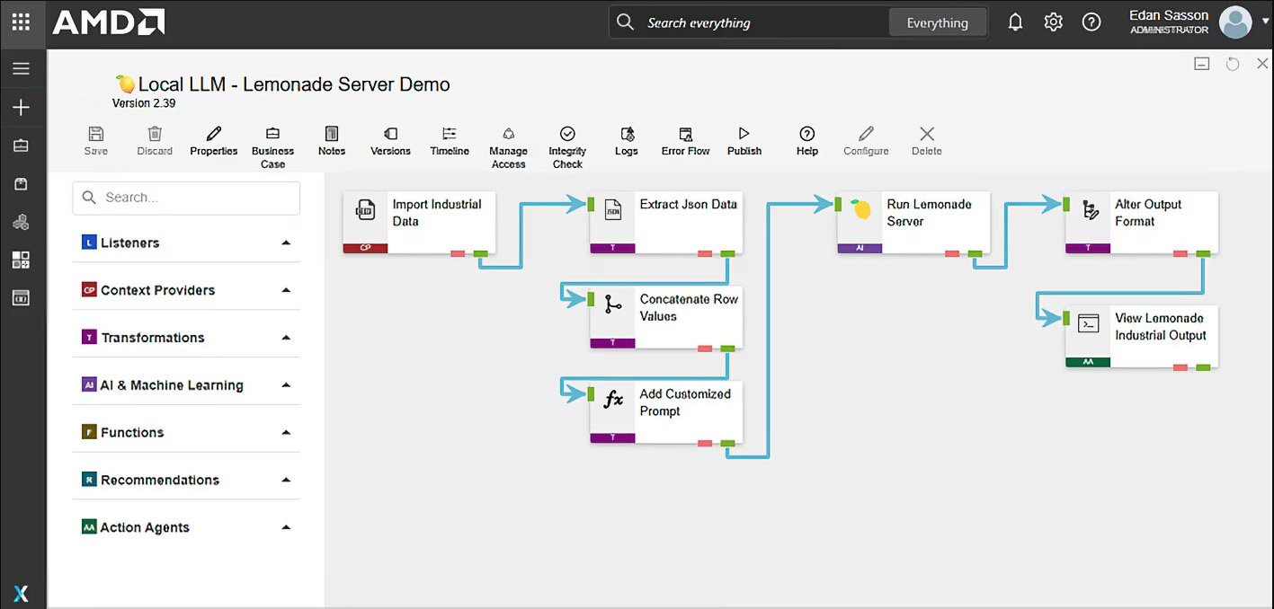Collapse the AI & Machine Learning section
The width and height of the screenshot is (1274, 609).
click(286, 385)
